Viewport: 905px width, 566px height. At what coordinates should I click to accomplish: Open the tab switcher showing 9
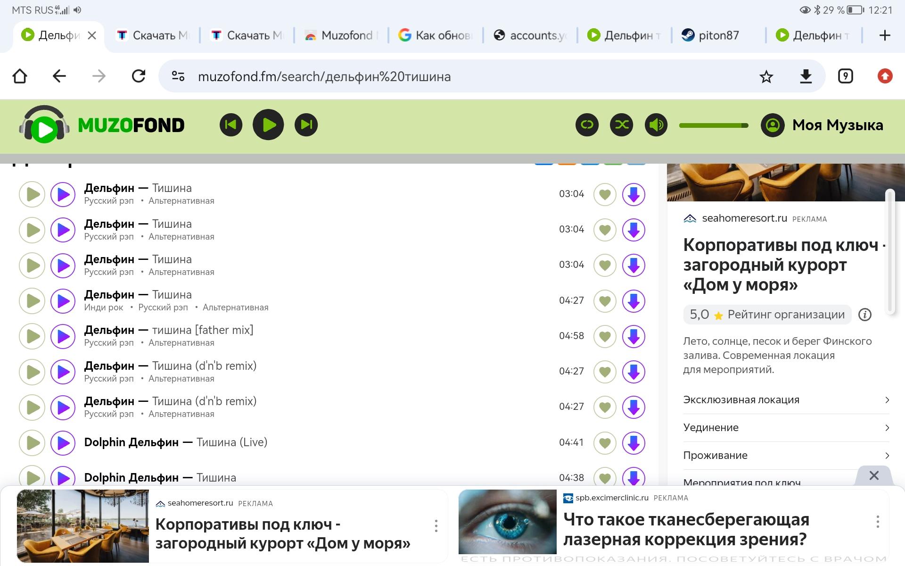click(846, 76)
